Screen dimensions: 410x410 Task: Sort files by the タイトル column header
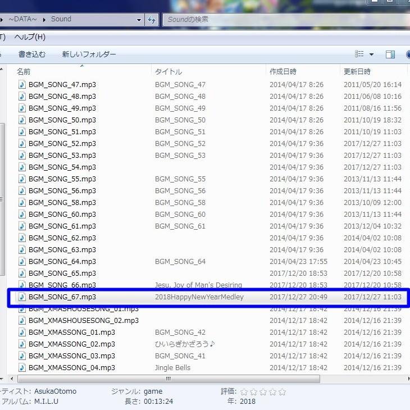(x=168, y=72)
